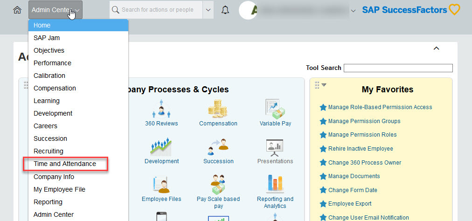Open the Variable Pay icon
The image size is (472, 221).
[x=275, y=109]
